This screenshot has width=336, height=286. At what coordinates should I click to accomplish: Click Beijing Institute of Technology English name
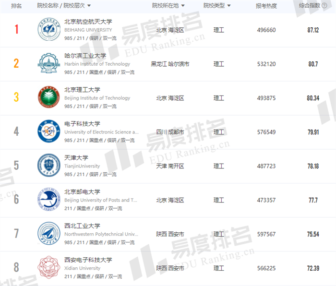click(97, 98)
